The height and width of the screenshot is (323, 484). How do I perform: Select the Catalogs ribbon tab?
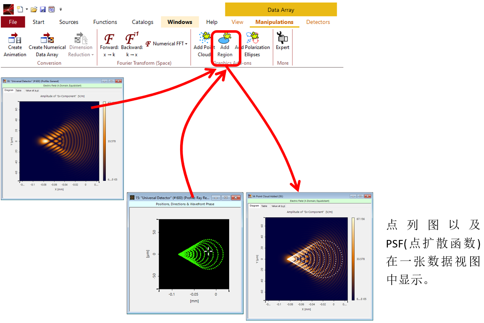pyautogui.click(x=142, y=22)
